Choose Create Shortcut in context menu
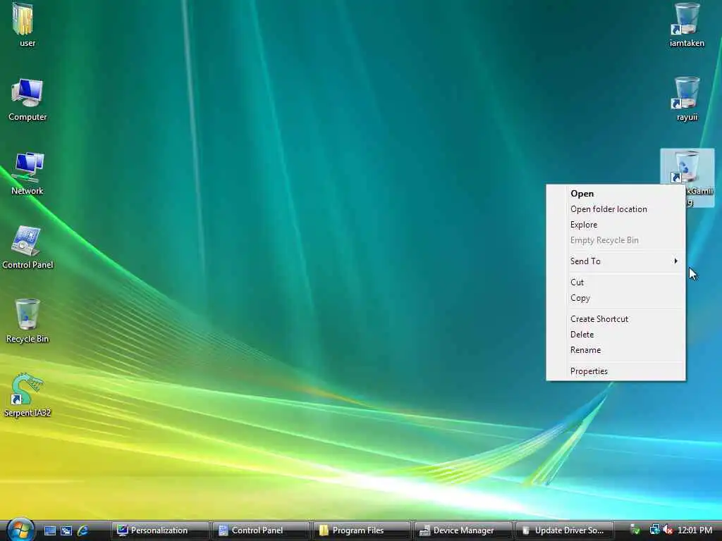 click(x=616, y=319)
